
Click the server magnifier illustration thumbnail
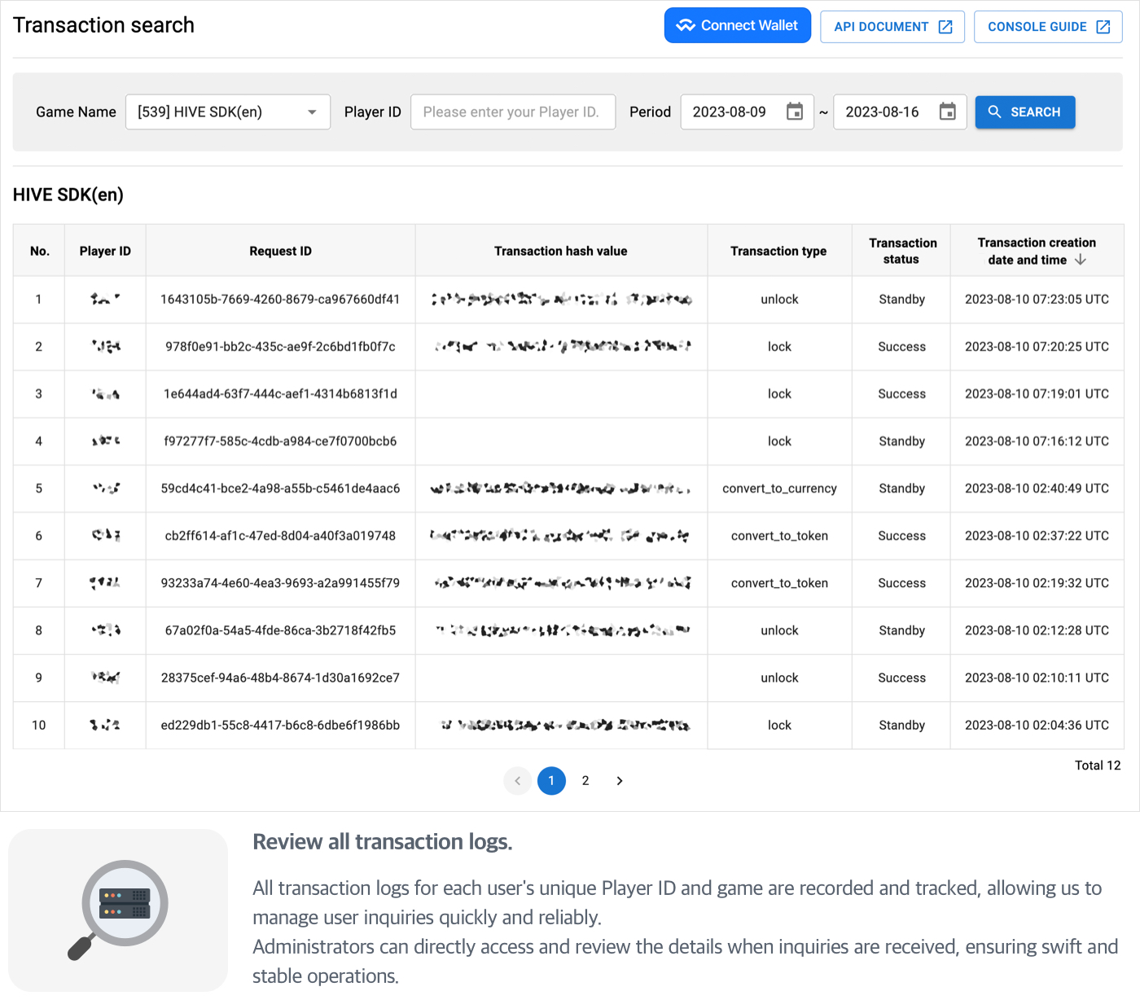point(118,910)
